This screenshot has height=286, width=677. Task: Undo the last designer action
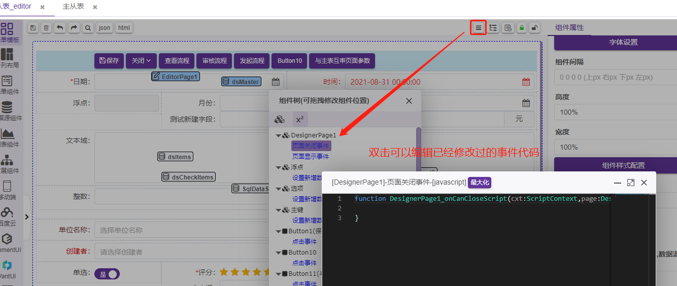[60, 28]
